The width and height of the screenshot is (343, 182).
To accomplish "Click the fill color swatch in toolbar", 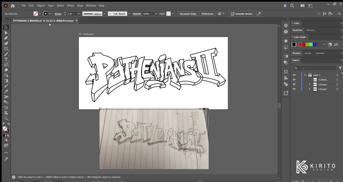I will (5, 129).
